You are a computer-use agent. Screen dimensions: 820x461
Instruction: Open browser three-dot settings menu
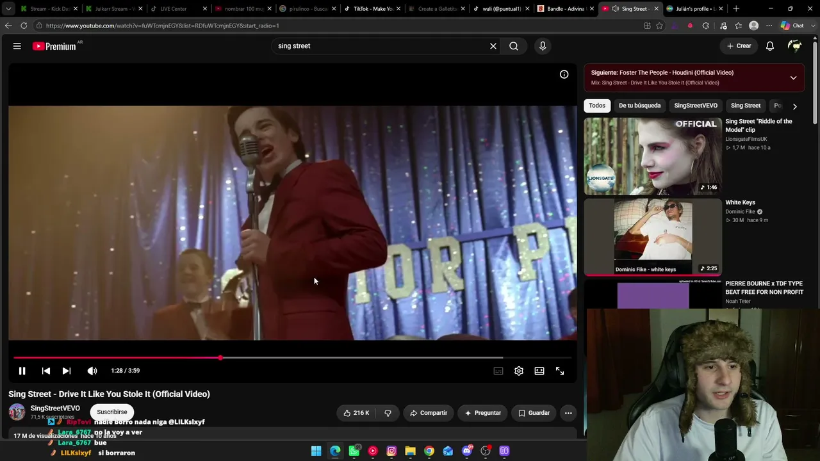click(769, 26)
